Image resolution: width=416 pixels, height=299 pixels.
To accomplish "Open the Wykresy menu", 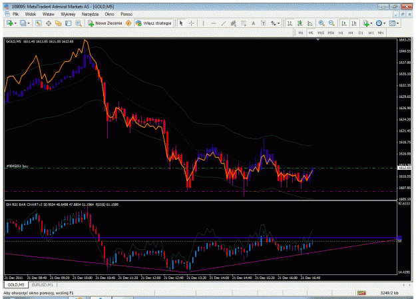I will coord(68,14).
